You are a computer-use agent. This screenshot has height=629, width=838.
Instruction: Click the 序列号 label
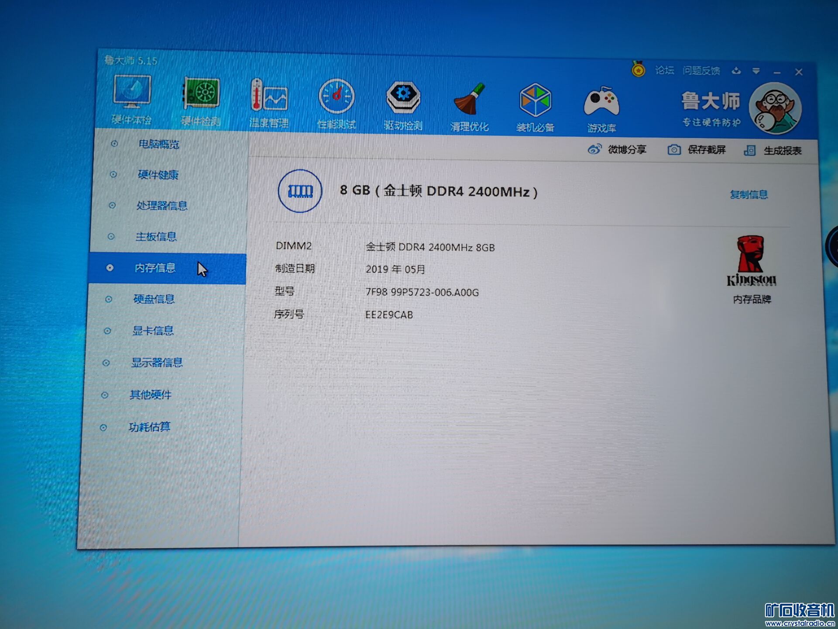(288, 314)
